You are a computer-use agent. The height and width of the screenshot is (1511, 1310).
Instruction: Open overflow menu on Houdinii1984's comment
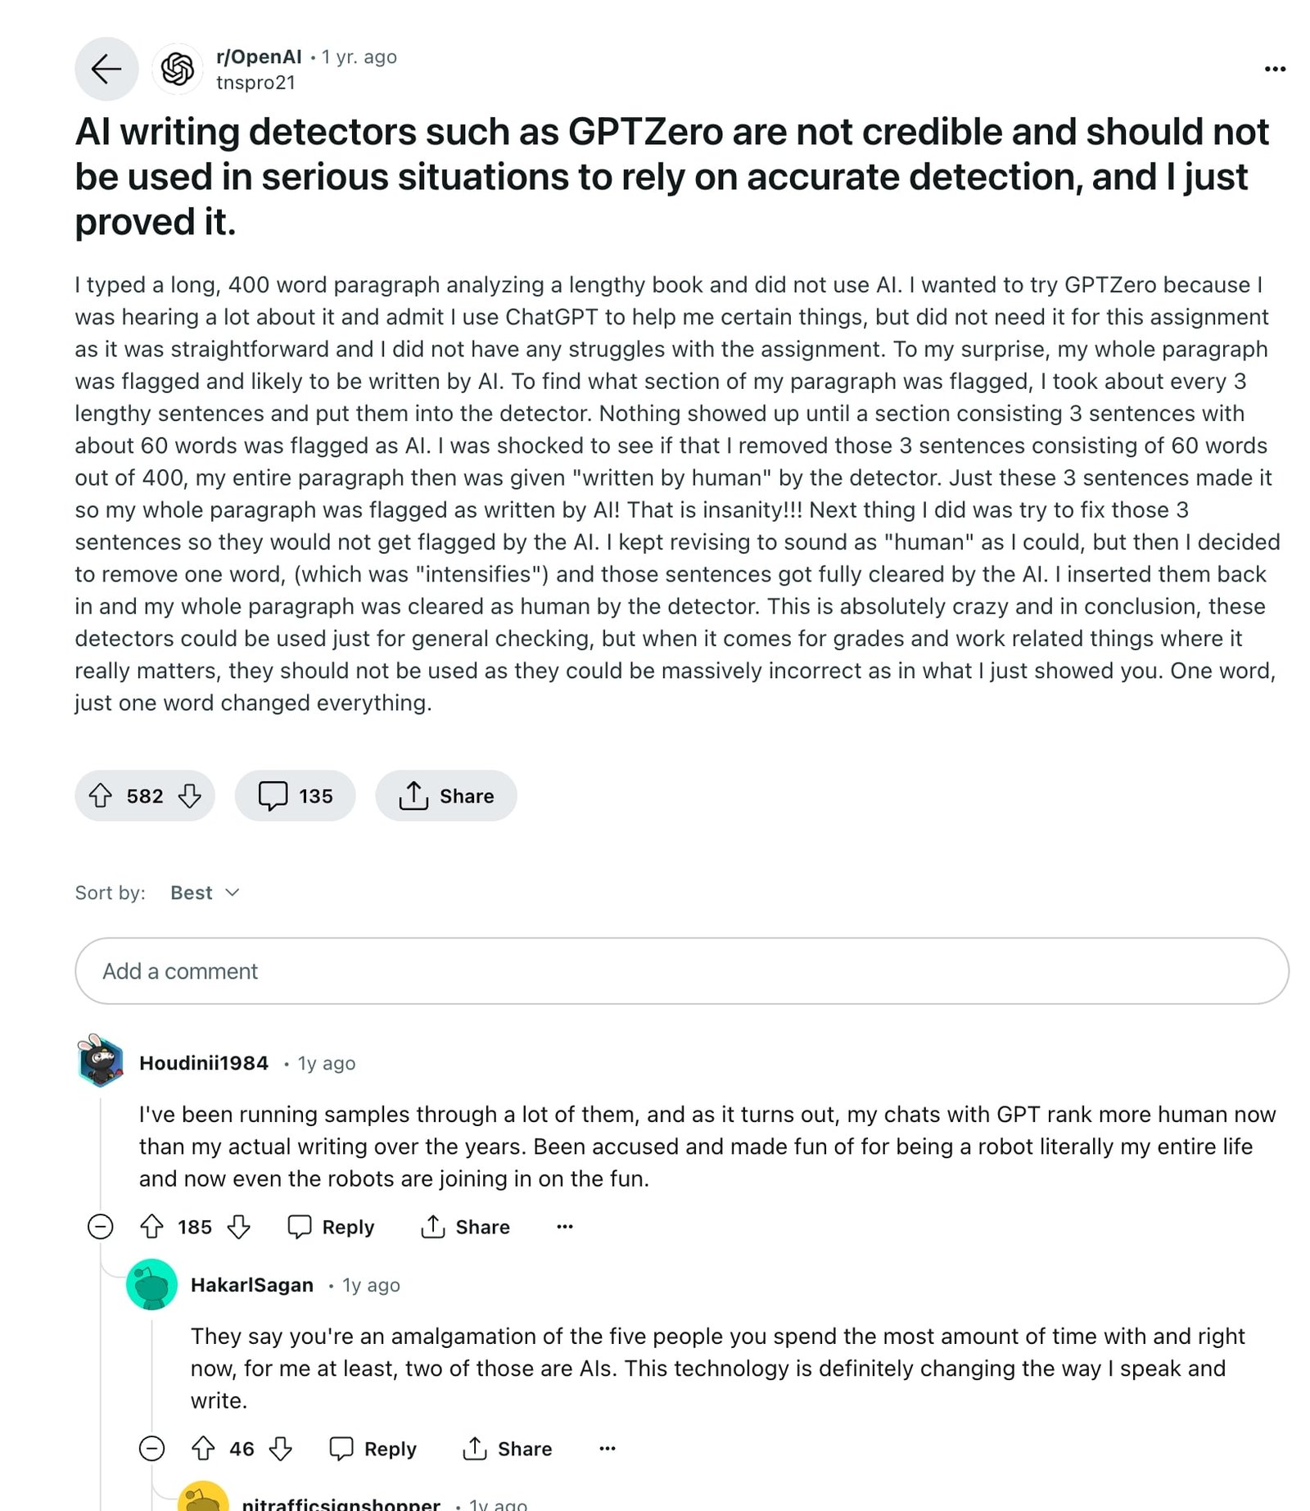click(564, 1226)
